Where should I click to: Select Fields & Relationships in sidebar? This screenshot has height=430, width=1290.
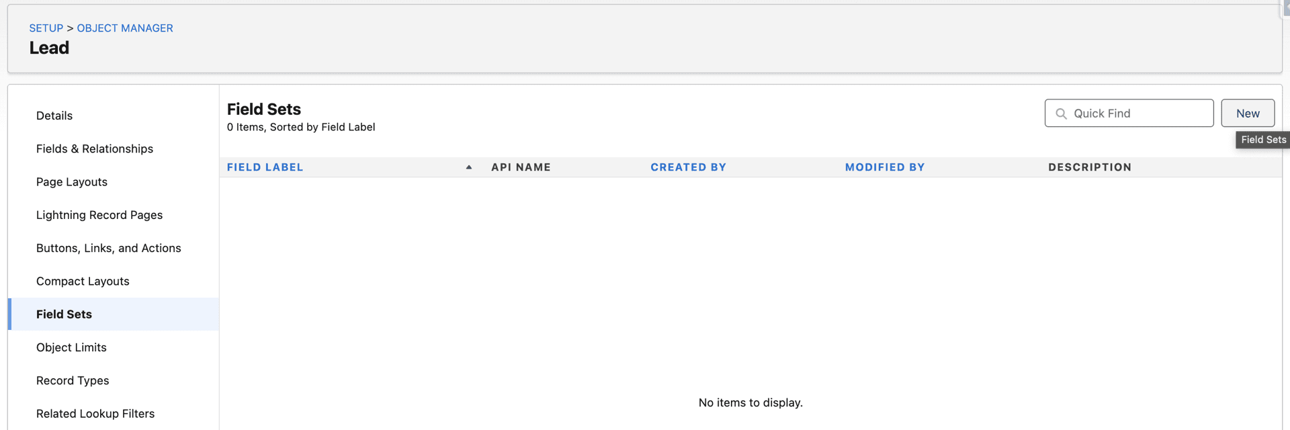tap(95, 148)
